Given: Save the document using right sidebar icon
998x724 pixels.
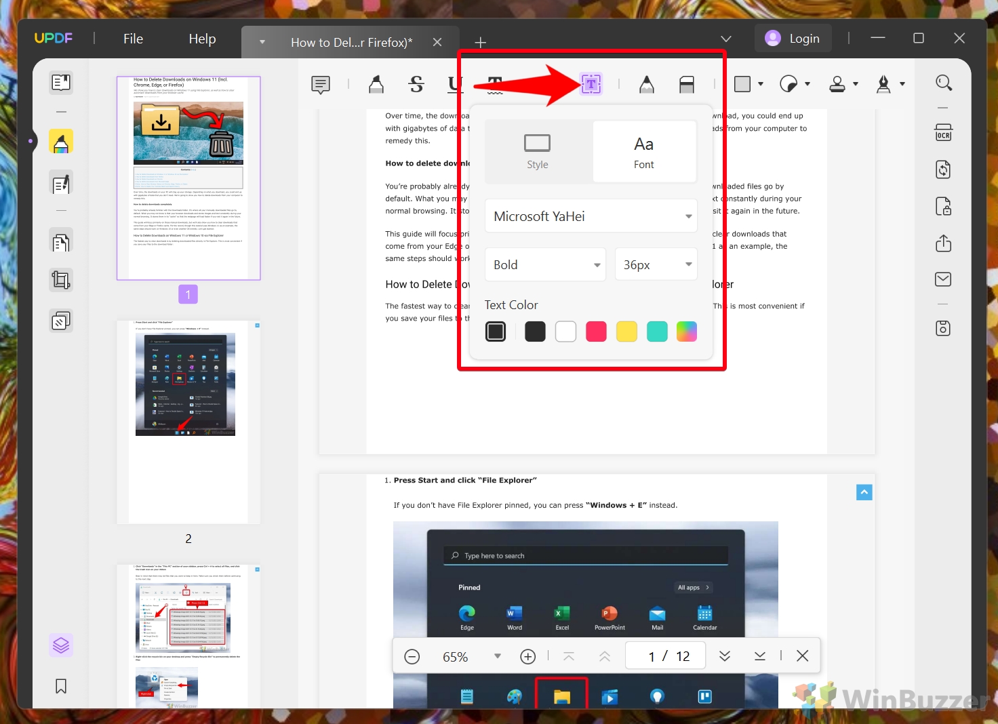Looking at the screenshot, I should click(x=944, y=329).
